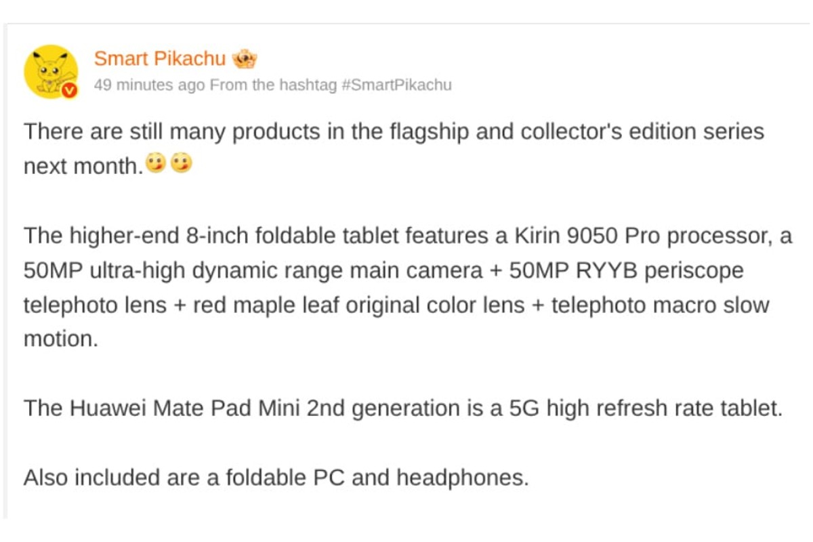This screenshot has width=813, height=542.
Task: Open the Smart Pikachu username link
Action: [x=159, y=59]
